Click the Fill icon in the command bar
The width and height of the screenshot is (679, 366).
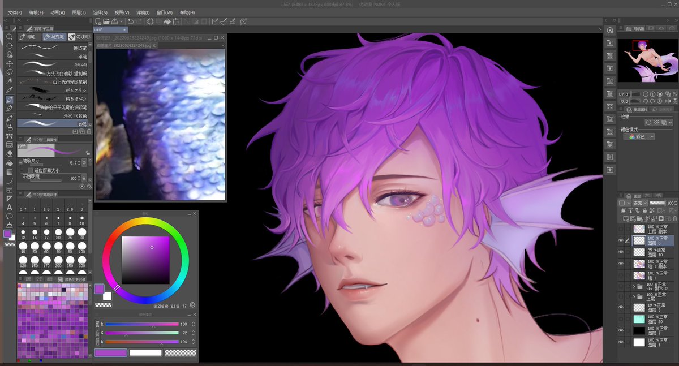click(x=167, y=21)
